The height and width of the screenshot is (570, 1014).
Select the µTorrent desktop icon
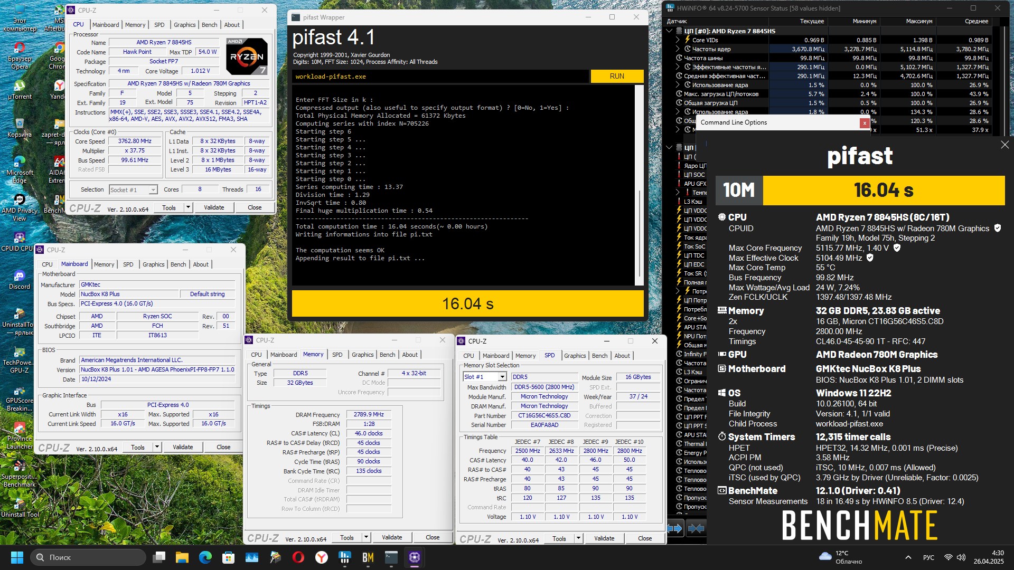pos(20,90)
